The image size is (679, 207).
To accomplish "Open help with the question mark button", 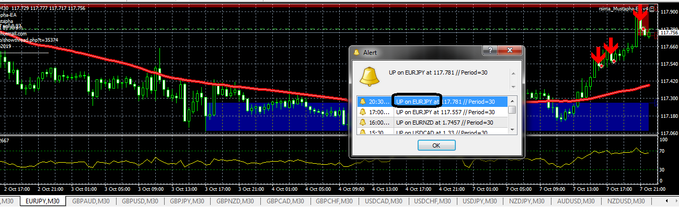I will (x=490, y=50).
